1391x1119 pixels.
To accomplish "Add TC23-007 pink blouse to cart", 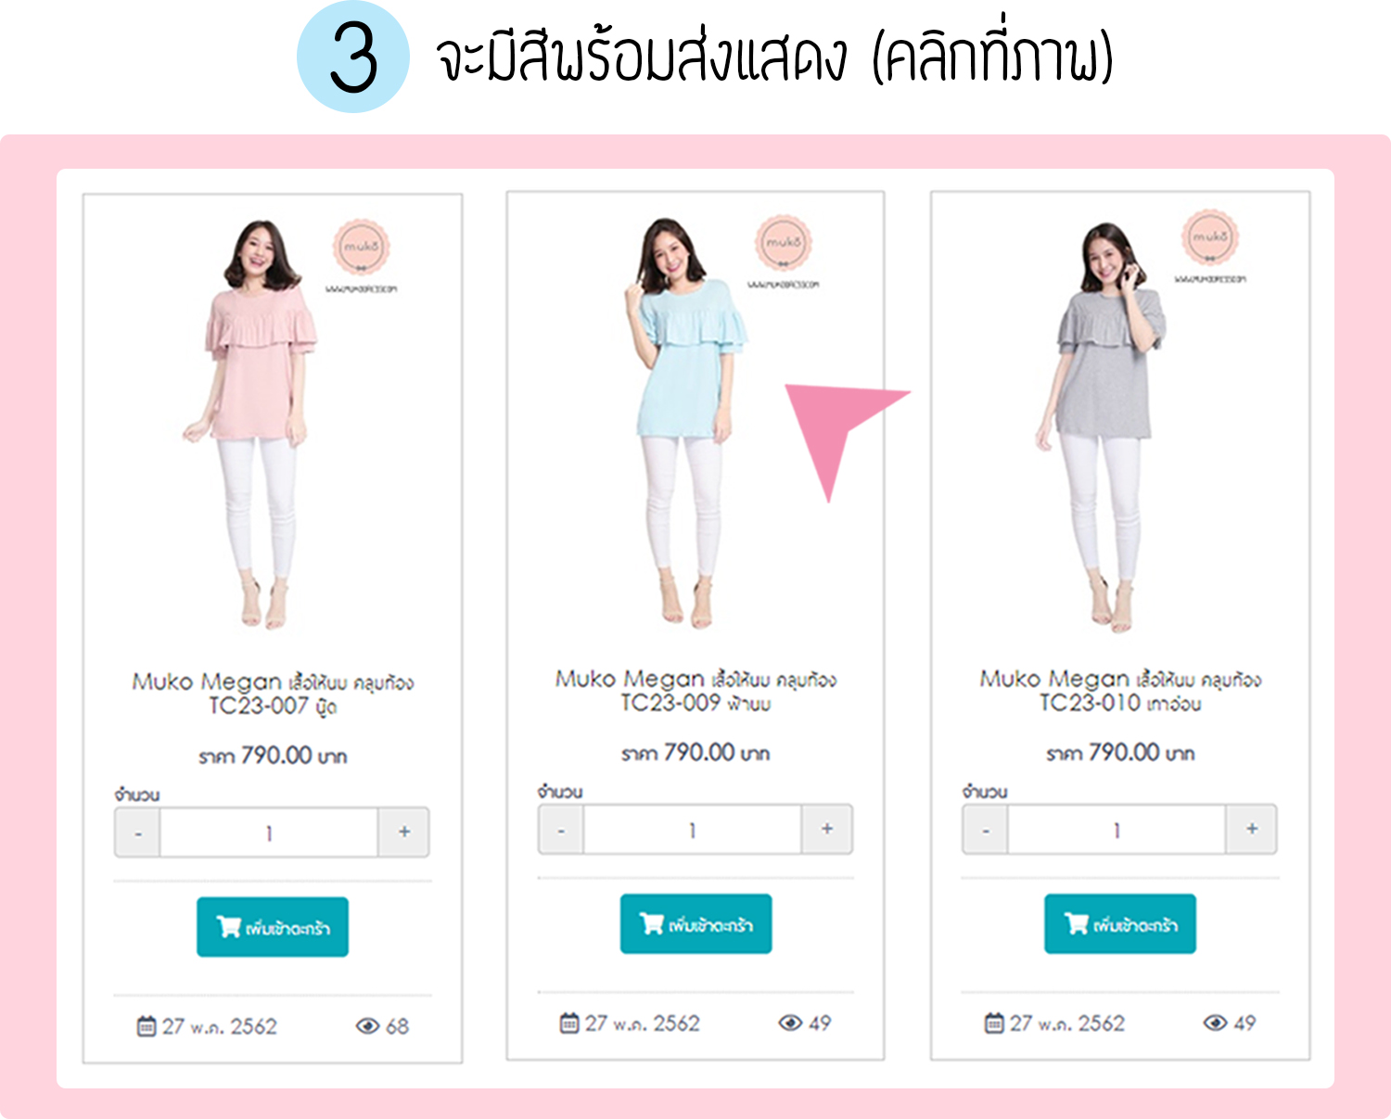I will (x=273, y=927).
